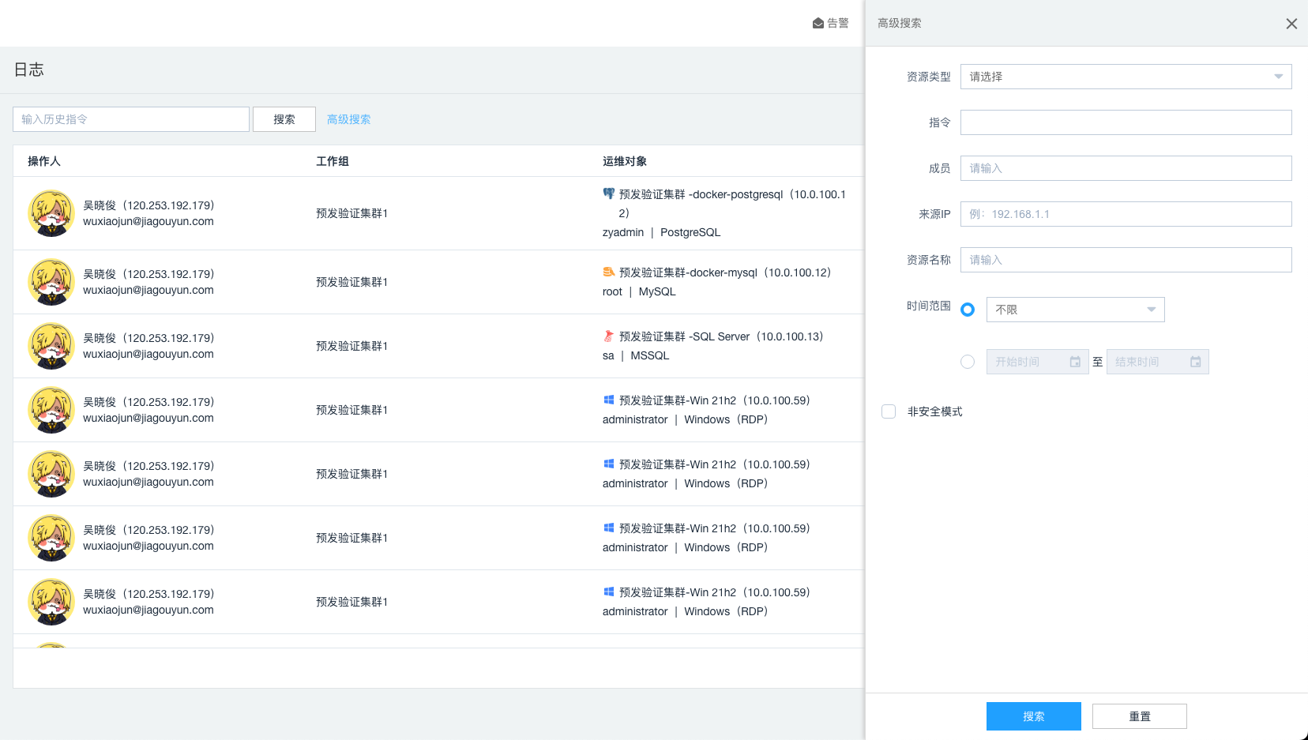Click the alarm bell icon (告警)
Viewport: 1308px width, 740px height.
pyautogui.click(x=818, y=24)
